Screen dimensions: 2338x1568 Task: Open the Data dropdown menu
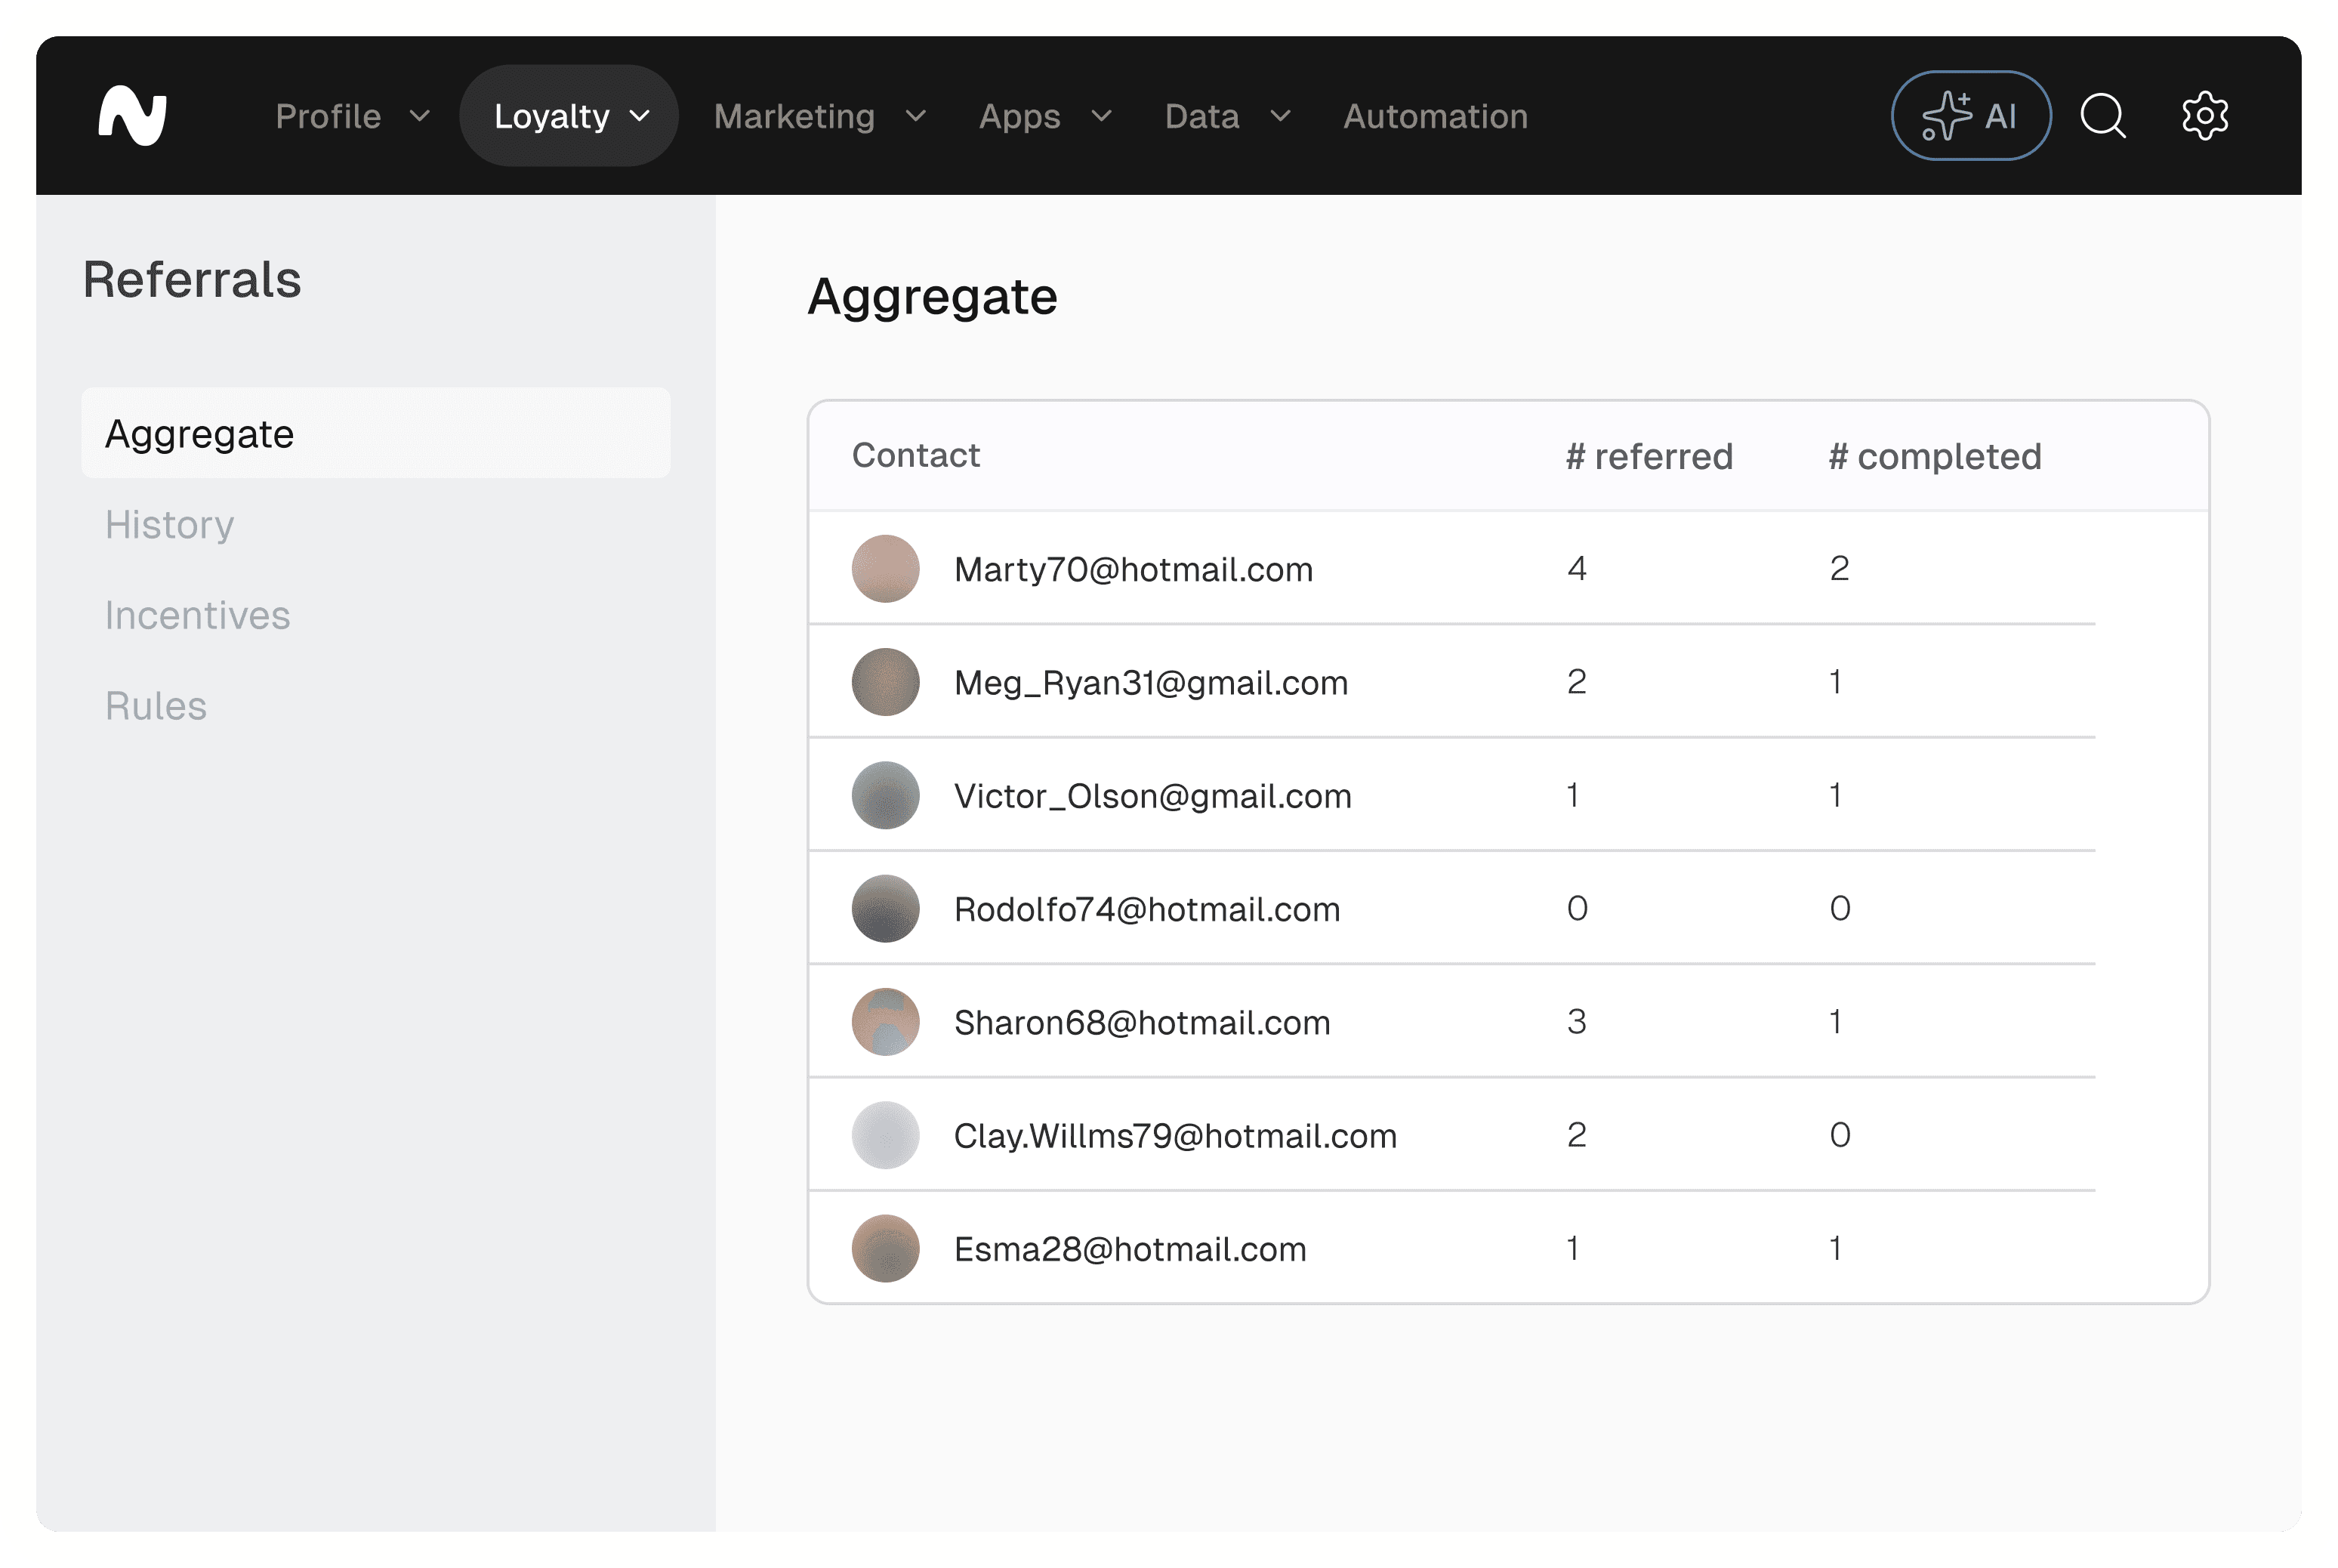[x=1227, y=116]
